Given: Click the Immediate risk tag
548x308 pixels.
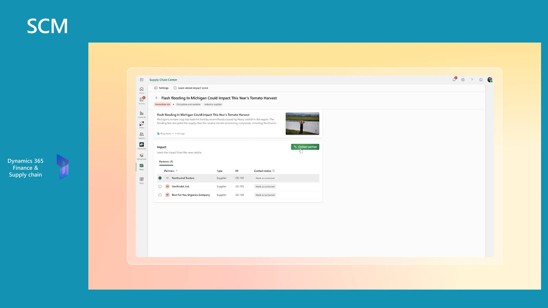Looking at the screenshot, I should (x=162, y=104).
